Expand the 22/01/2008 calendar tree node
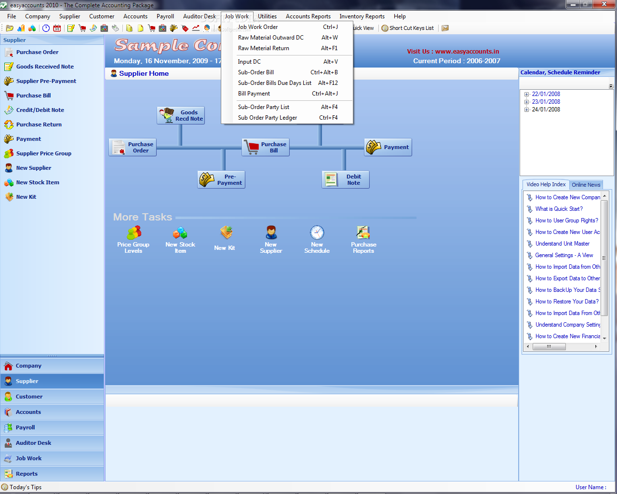Viewport: 617px width, 494px height. point(527,95)
